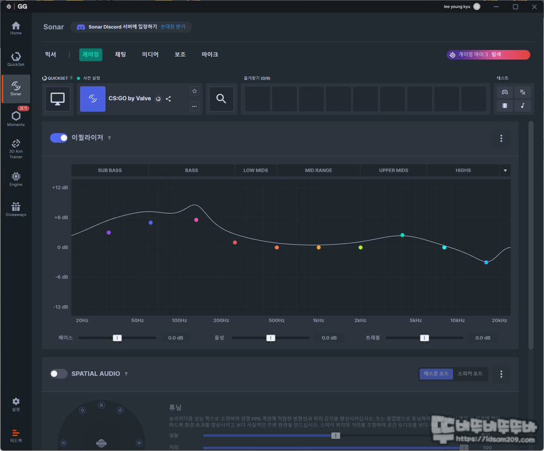The width and height of the screenshot is (544, 451).
Task: Search presets with magnifier icon
Action: coord(221,99)
